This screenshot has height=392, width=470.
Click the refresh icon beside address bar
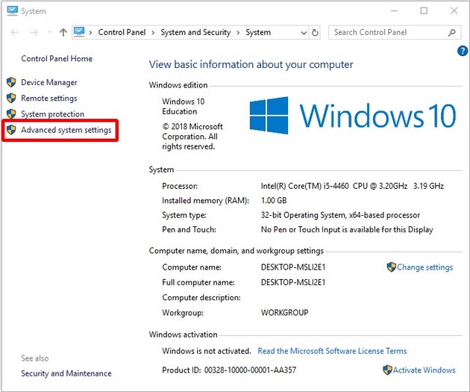[316, 33]
